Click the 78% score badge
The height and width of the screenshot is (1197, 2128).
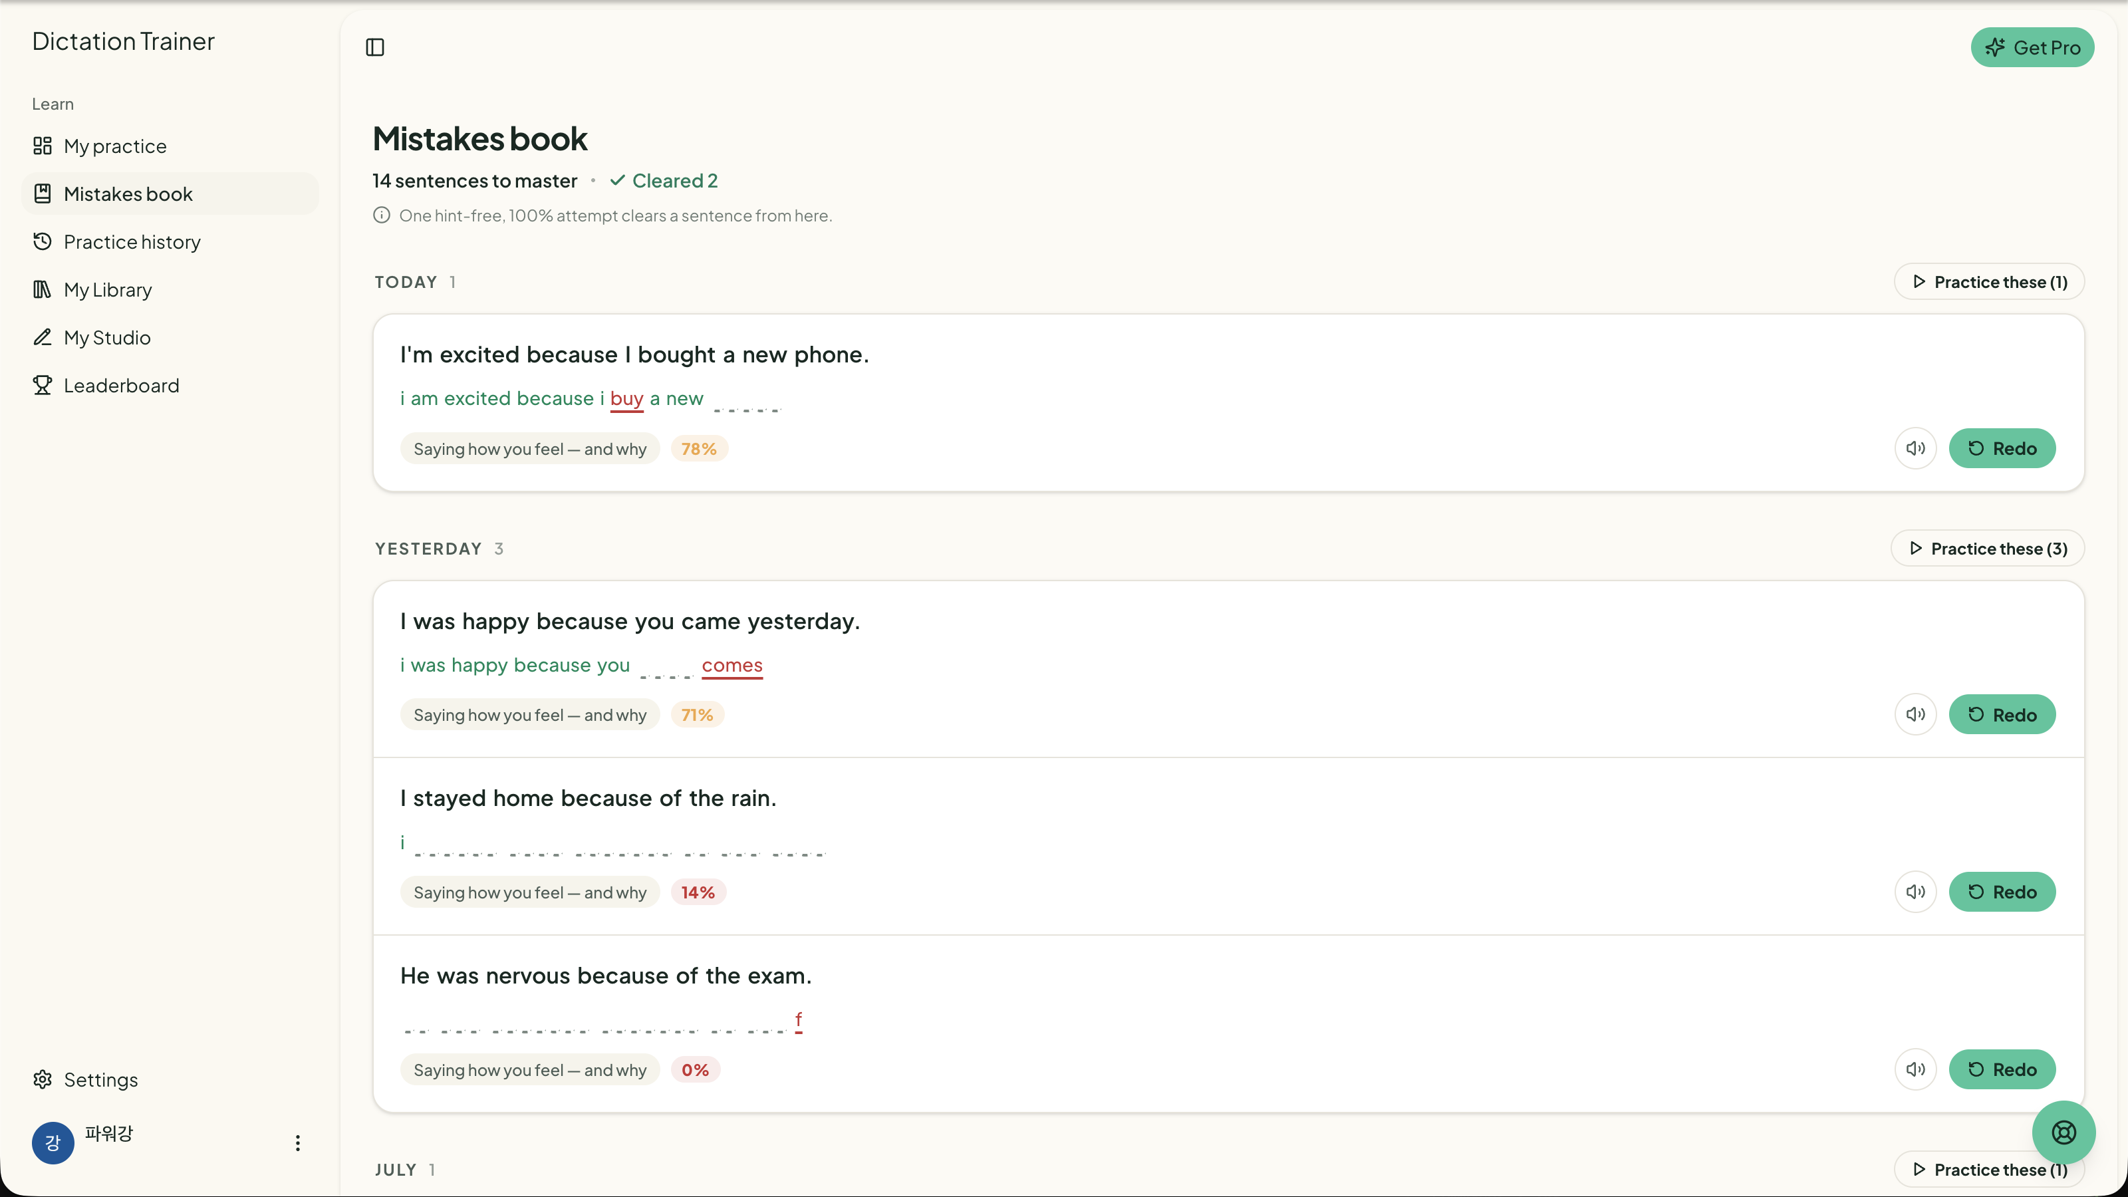pyautogui.click(x=699, y=450)
